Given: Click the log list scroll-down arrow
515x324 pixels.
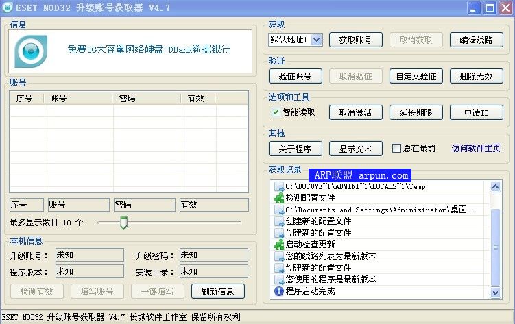Looking at the screenshot, I should click(495, 292).
